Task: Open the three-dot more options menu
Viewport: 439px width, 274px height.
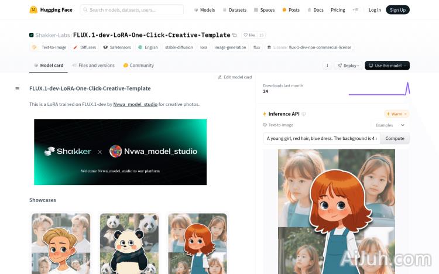Action: [327, 66]
